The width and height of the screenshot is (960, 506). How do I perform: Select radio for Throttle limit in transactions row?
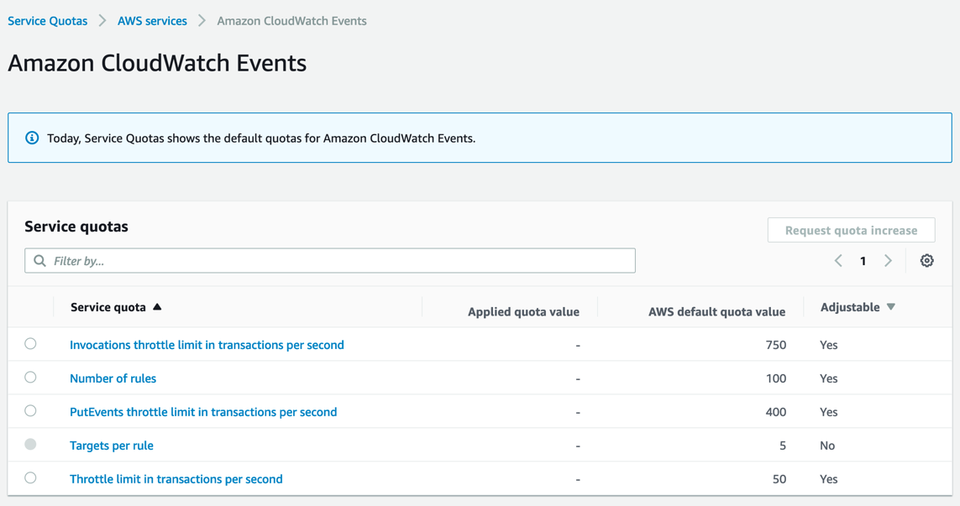click(x=30, y=477)
